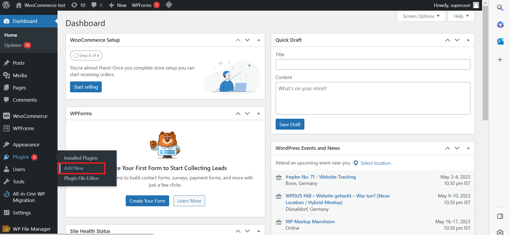Click Step 6 of 6 progress indicator

86,56
